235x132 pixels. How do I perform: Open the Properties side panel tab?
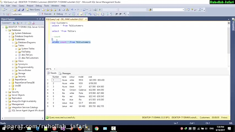tap(233, 24)
